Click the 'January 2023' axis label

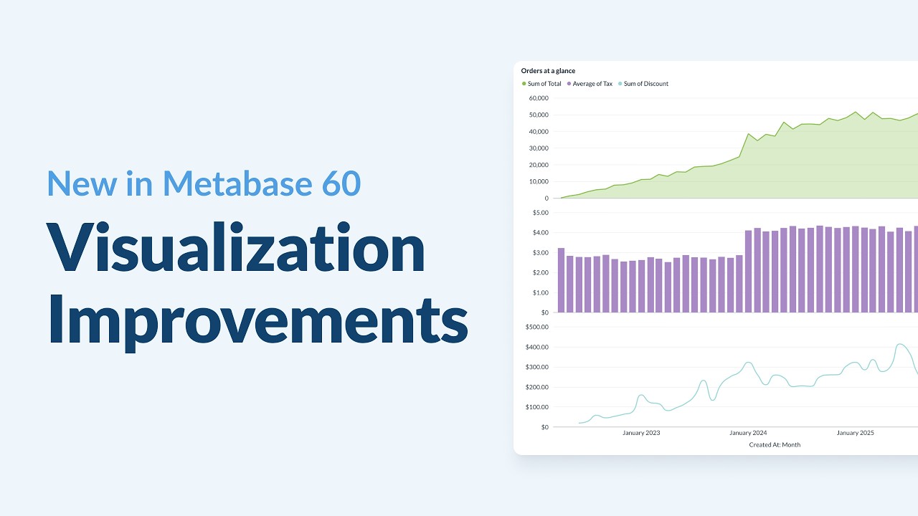point(641,433)
